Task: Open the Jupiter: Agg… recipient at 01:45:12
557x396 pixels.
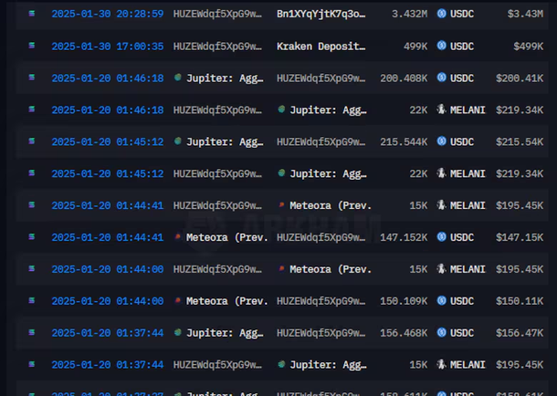Action: coord(329,174)
